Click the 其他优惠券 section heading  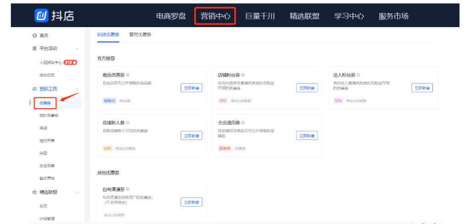point(108,173)
